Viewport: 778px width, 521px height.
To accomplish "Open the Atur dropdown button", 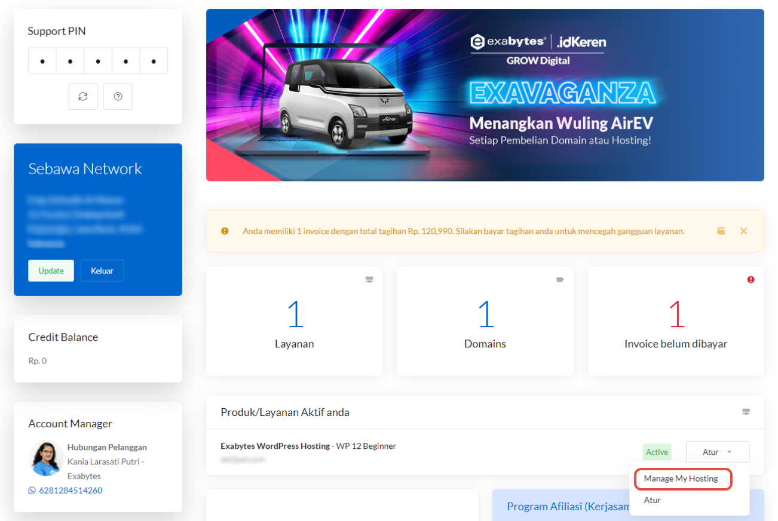I will tap(718, 452).
